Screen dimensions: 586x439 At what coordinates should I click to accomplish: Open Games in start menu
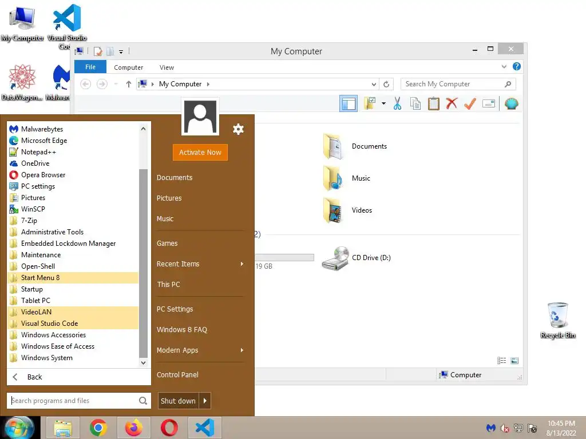pyautogui.click(x=167, y=244)
